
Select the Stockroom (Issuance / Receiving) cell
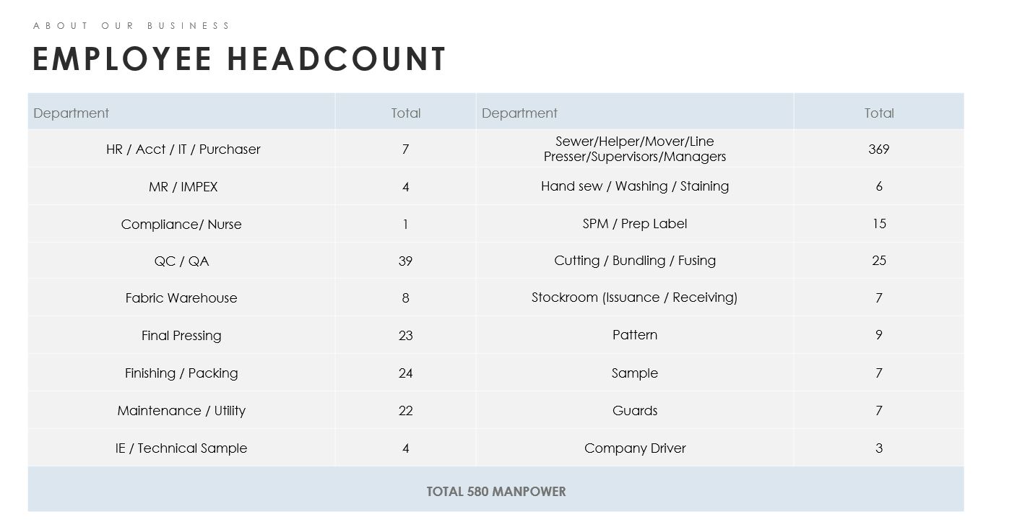point(634,297)
